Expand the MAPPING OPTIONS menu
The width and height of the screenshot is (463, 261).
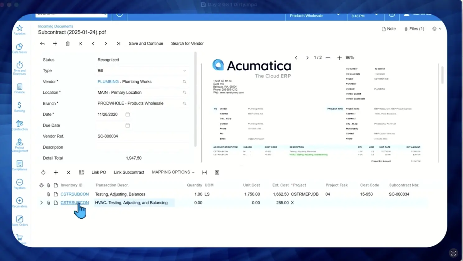point(173,172)
